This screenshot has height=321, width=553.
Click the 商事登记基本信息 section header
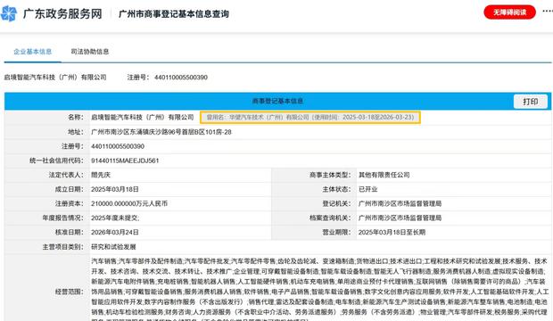tap(277, 102)
